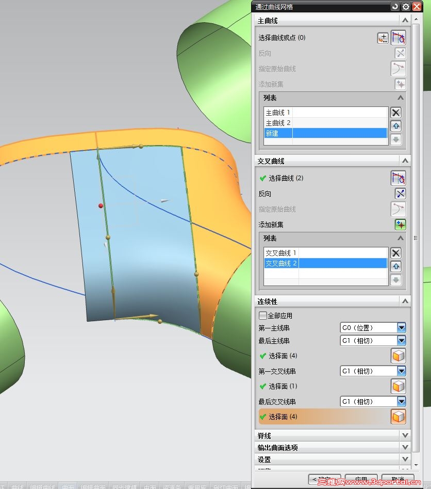
Task: Click 选择曲线或点 (0) selection step
Action: [282, 38]
